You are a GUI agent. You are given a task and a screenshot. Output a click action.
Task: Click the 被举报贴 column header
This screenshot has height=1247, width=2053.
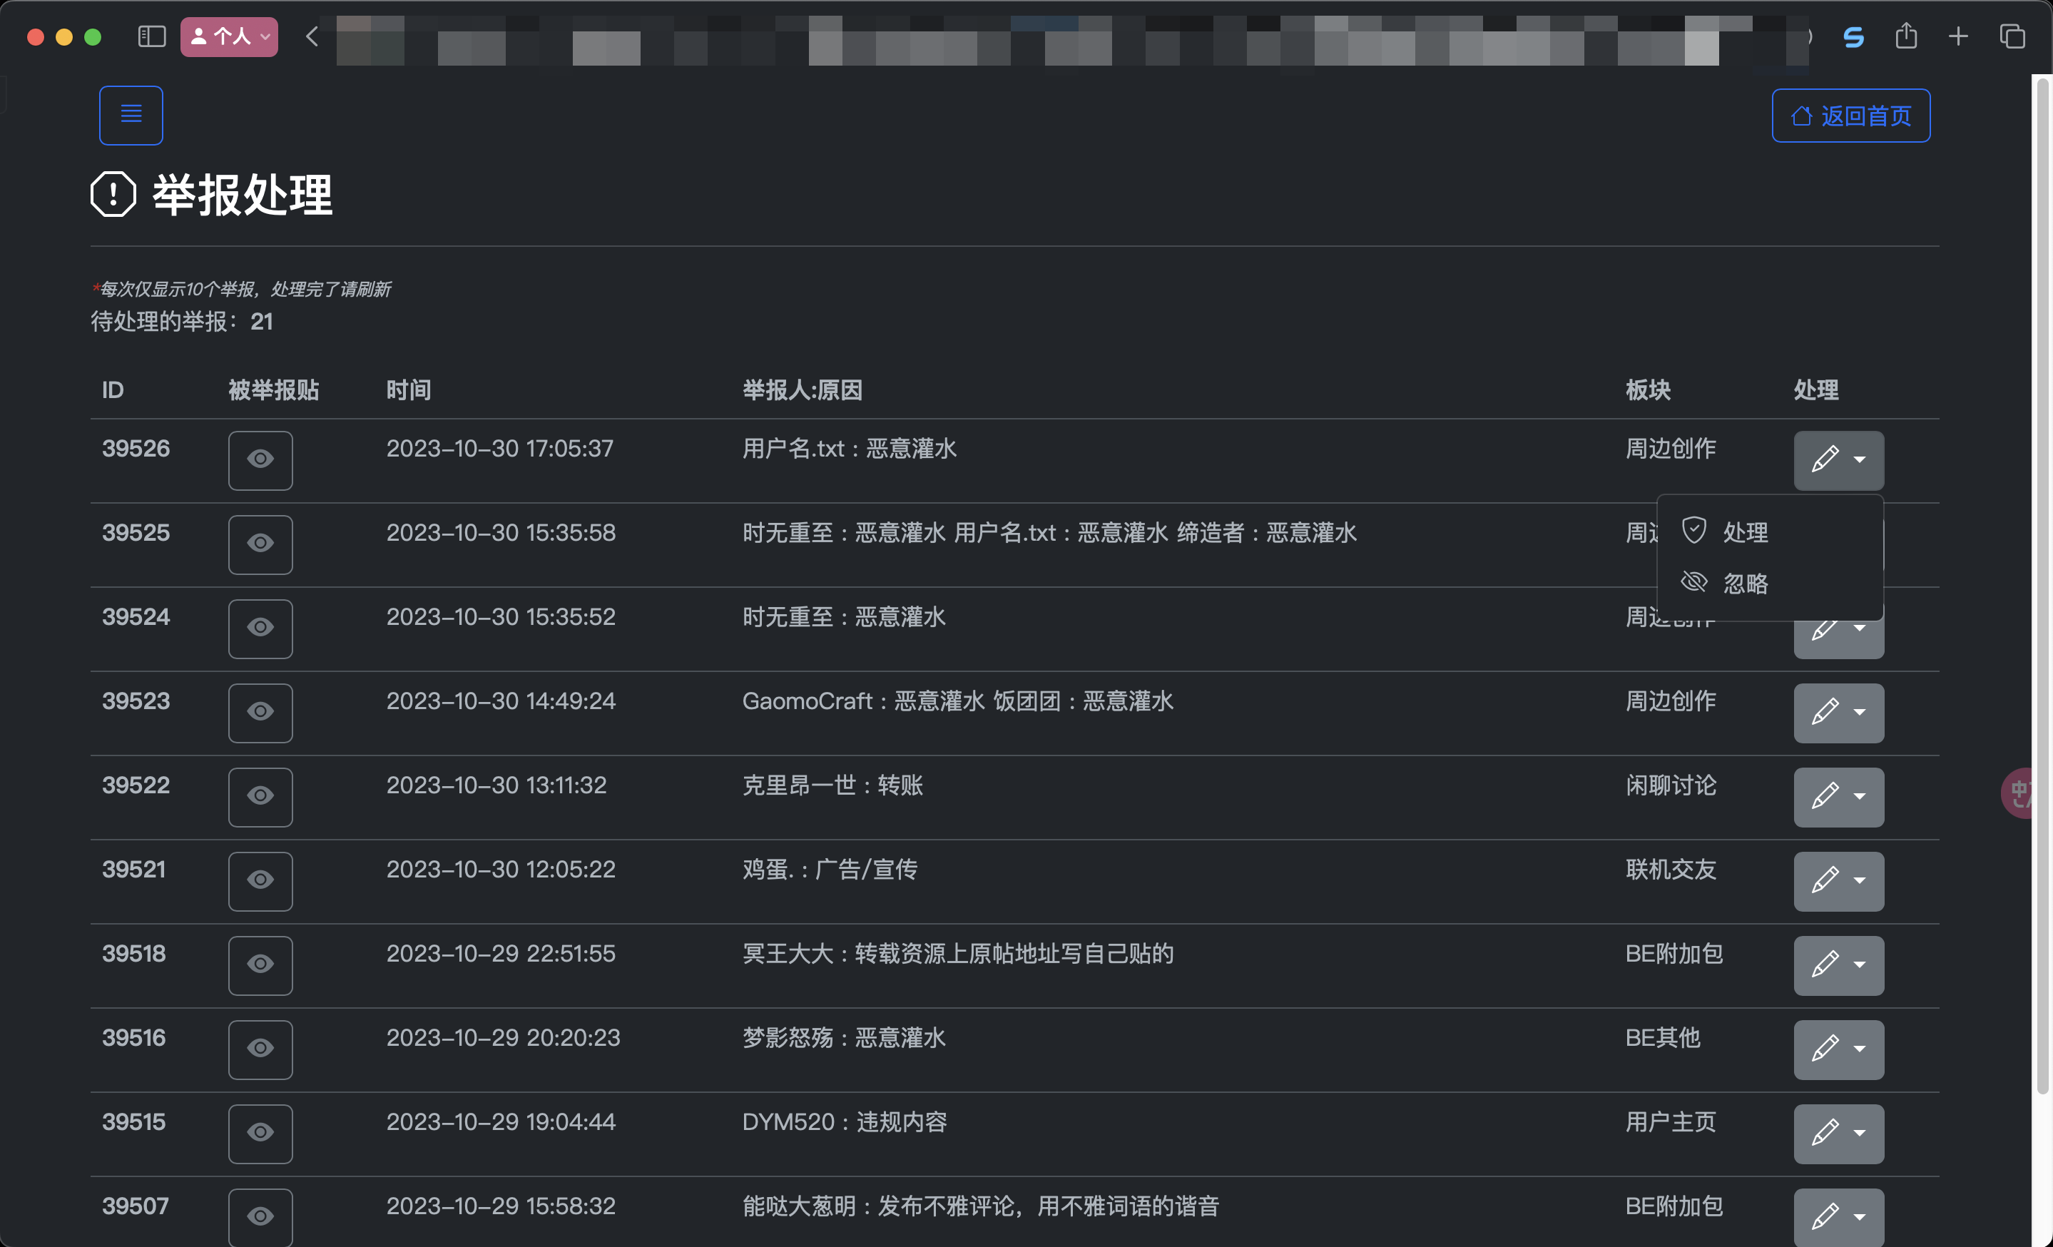pyautogui.click(x=273, y=390)
